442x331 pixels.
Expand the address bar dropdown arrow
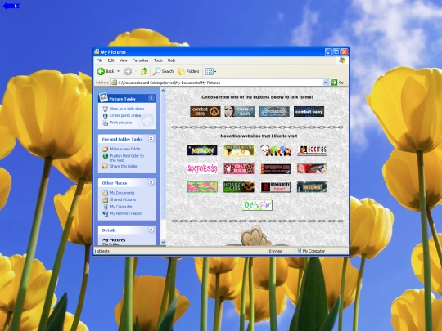click(326, 83)
